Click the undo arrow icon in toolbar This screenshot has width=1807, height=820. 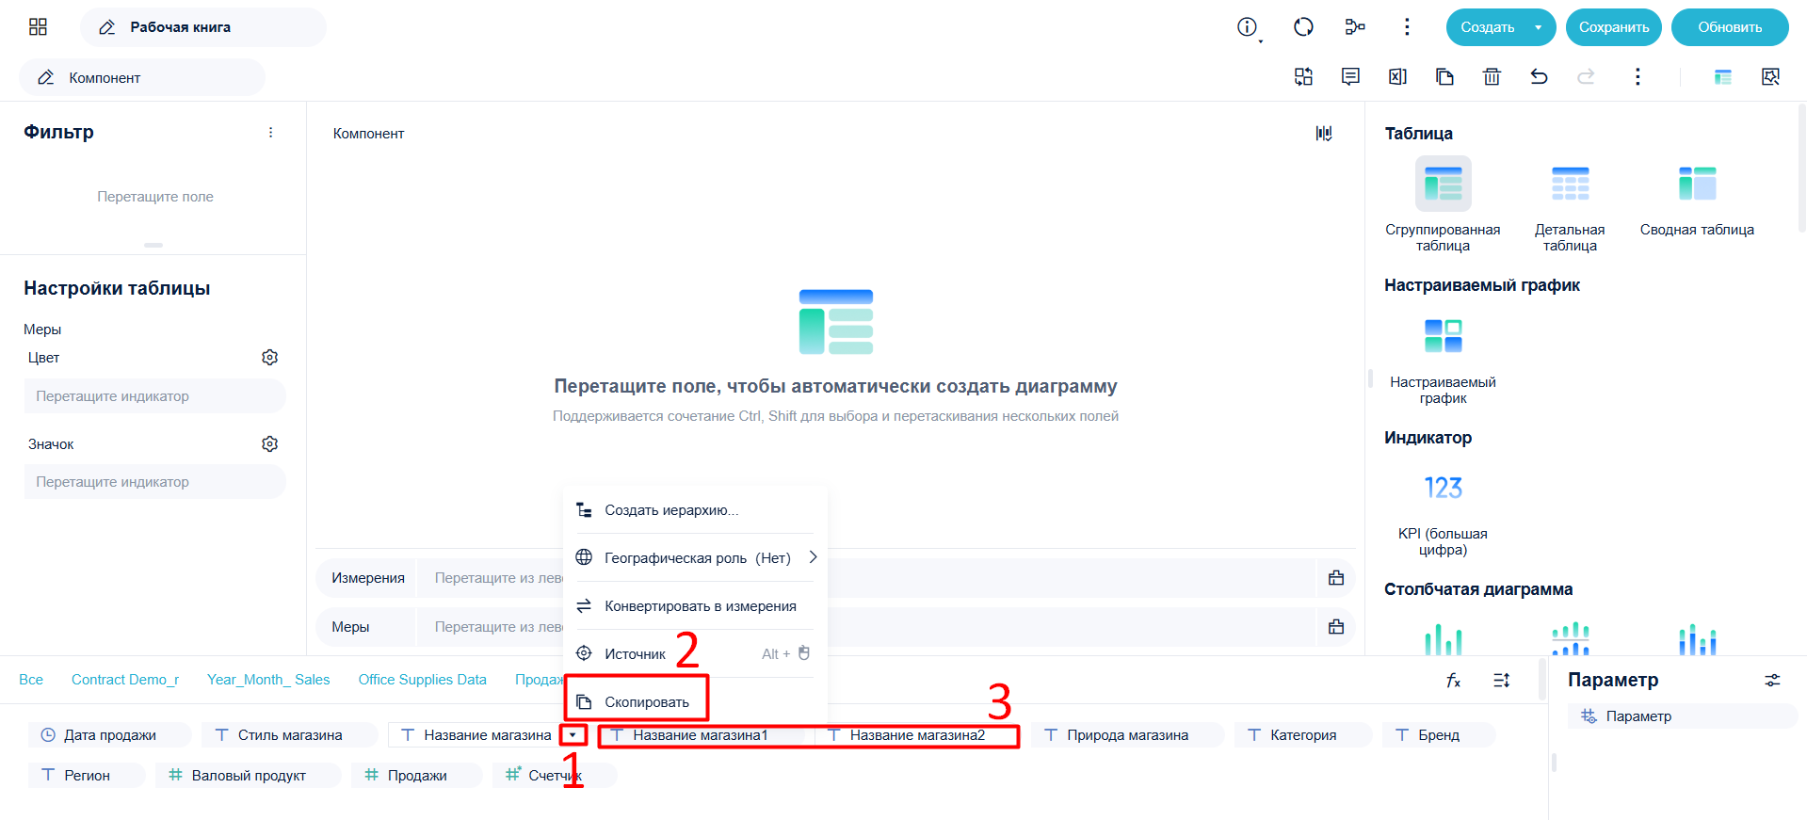pos(1539,77)
